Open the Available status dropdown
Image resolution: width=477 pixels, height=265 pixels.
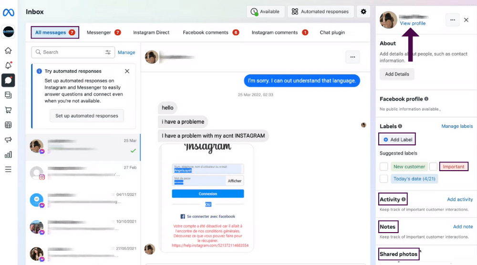266,11
